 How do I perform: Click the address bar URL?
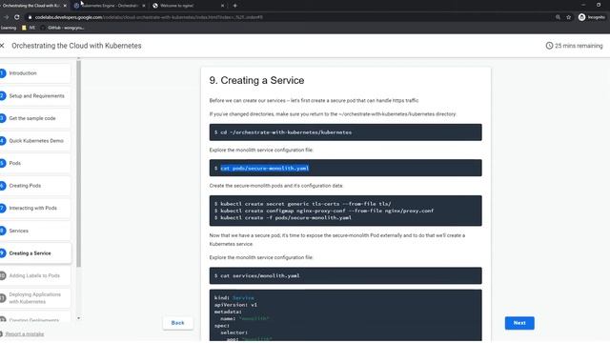(x=149, y=17)
